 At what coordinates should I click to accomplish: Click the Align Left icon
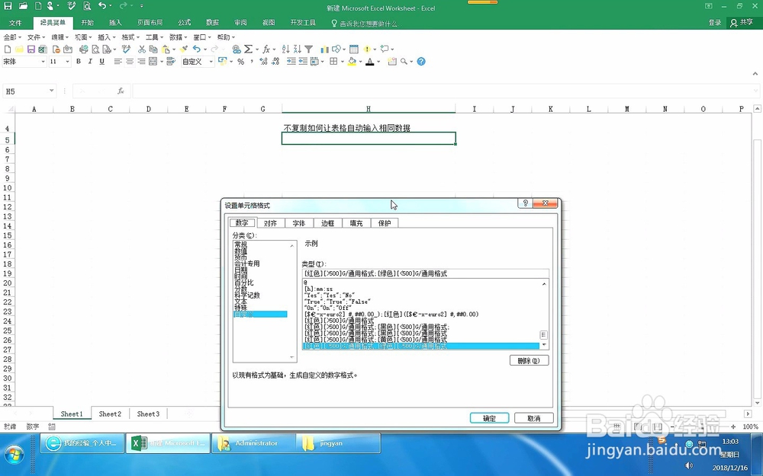tap(118, 62)
